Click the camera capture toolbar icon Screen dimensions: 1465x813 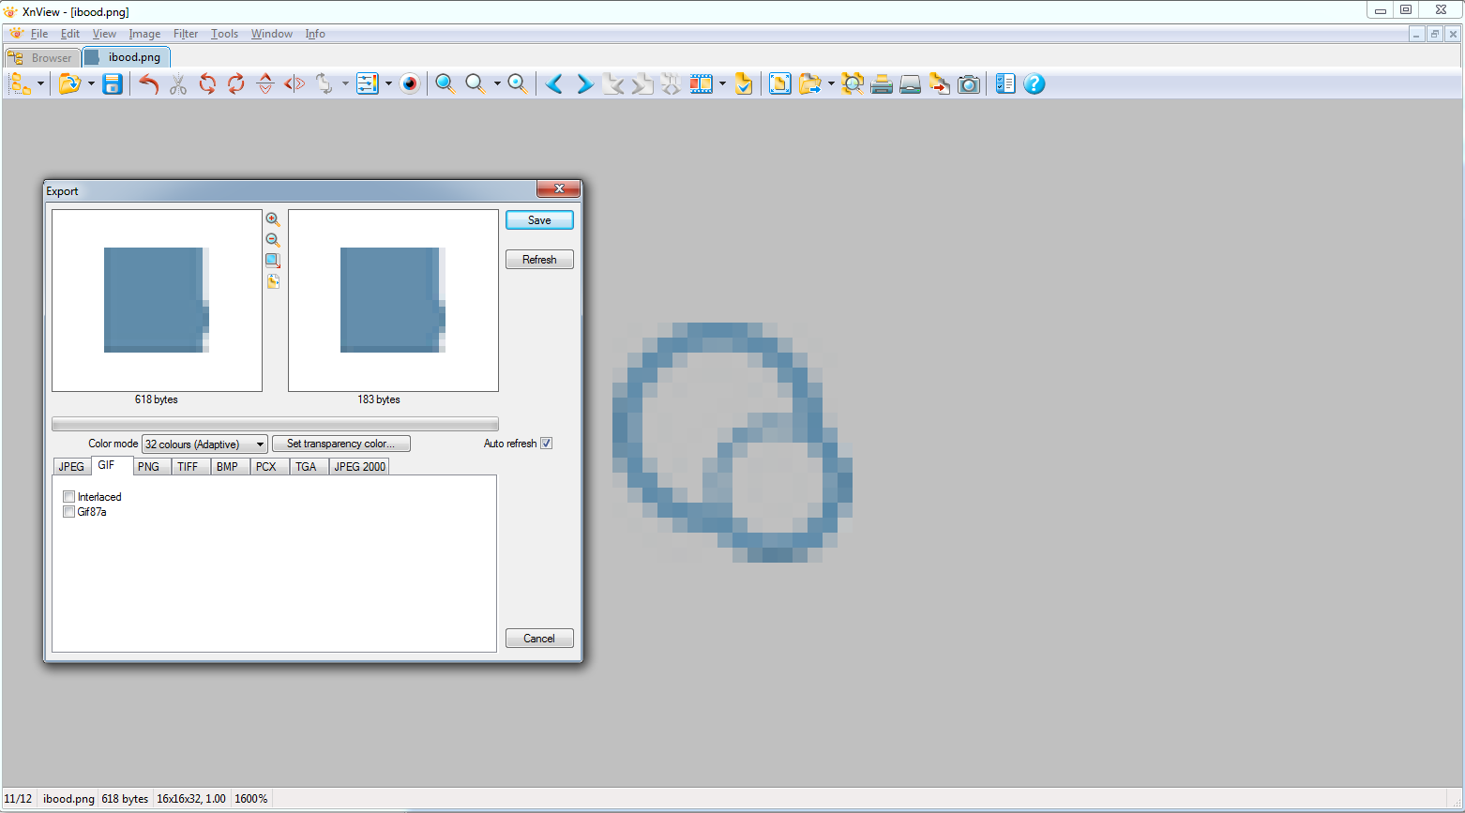[969, 84]
